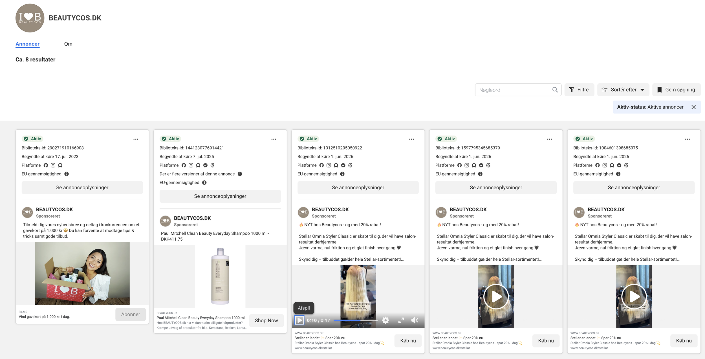Click EU-gennemsigtighed info icon on ad 290271910166908
705x359 pixels.
(67, 174)
